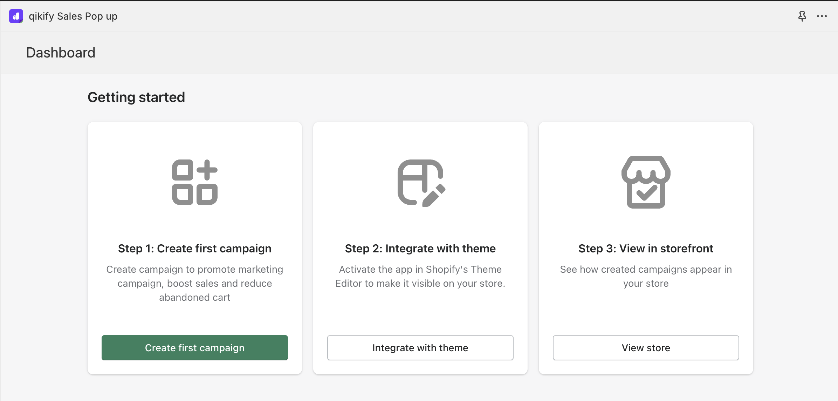Image resolution: width=838 pixels, height=401 pixels.
Task: Open the three-dot more options menu
Action: pyautogui.click(x=822, y=16)
